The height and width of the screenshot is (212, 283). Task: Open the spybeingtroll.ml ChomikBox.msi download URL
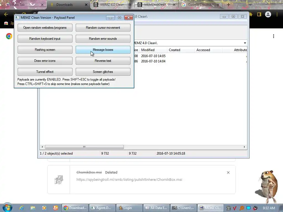pos(129,179)
